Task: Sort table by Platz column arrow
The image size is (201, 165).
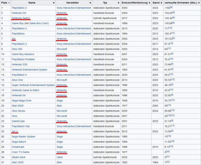Action: 9,3
